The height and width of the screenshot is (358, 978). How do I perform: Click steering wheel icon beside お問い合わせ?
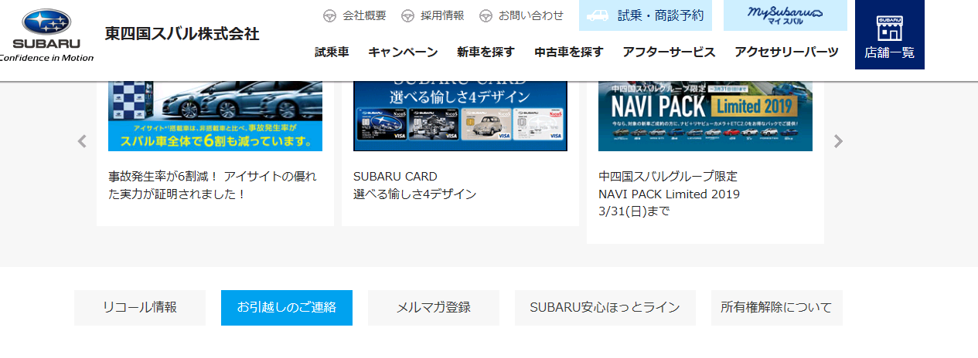tap(486, 15)
